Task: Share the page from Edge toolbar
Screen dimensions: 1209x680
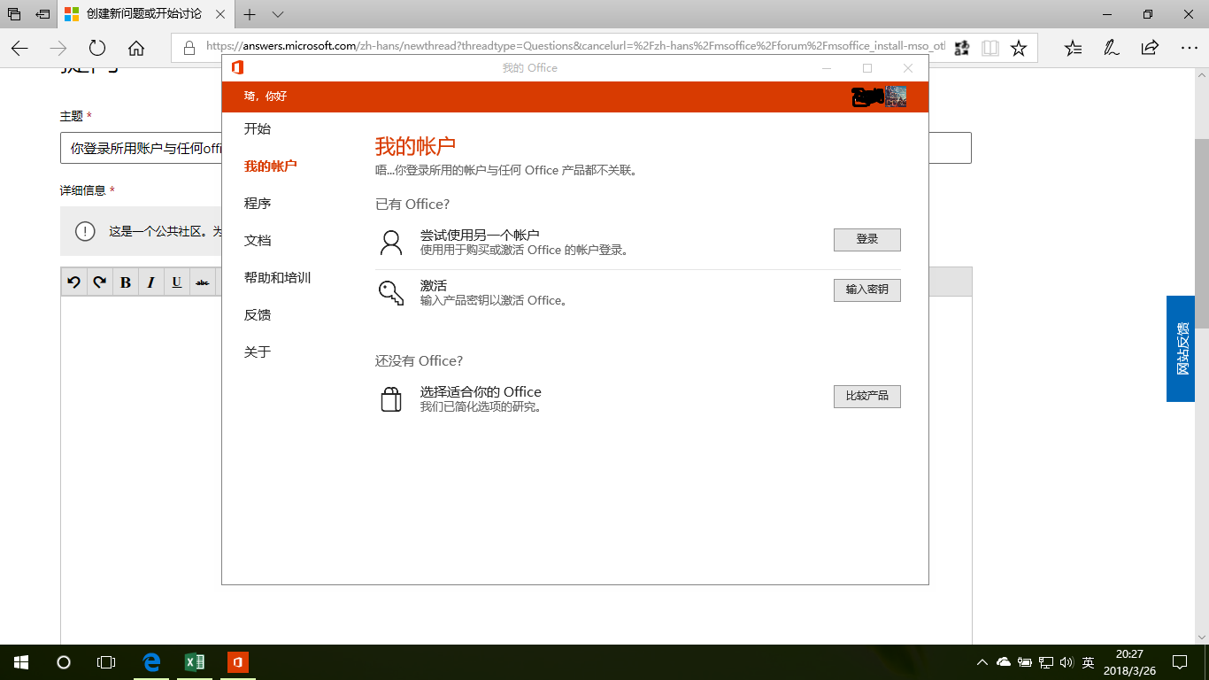Action: click(1150, 48)
